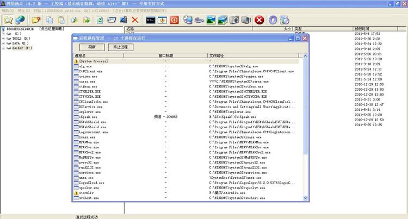Expand the C: drive tree node

[3, 34]
